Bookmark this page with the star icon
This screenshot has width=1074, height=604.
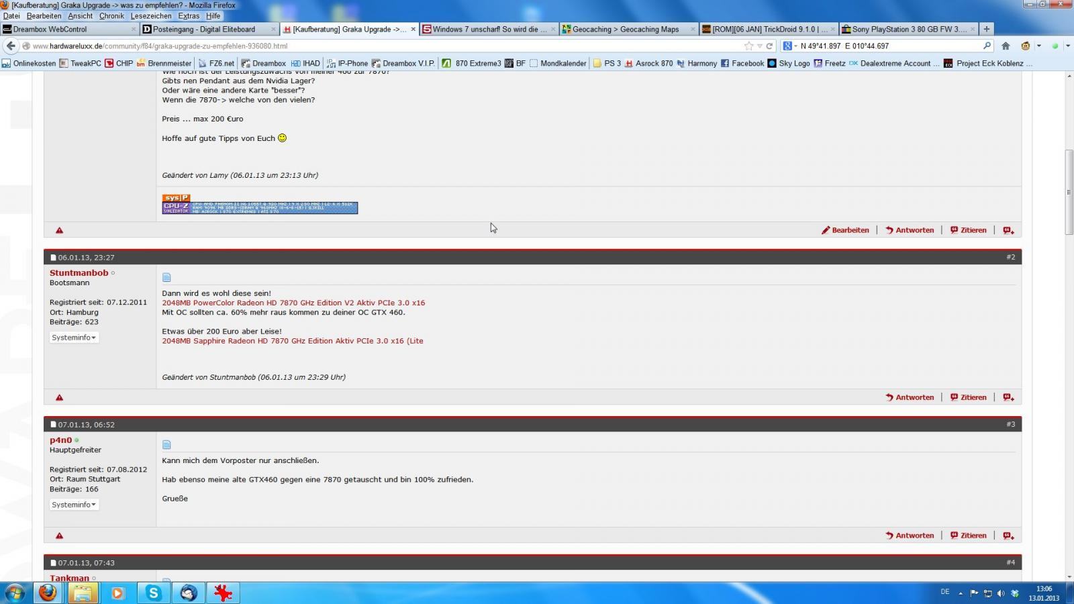pyautogui.click(x=748, y=46)
